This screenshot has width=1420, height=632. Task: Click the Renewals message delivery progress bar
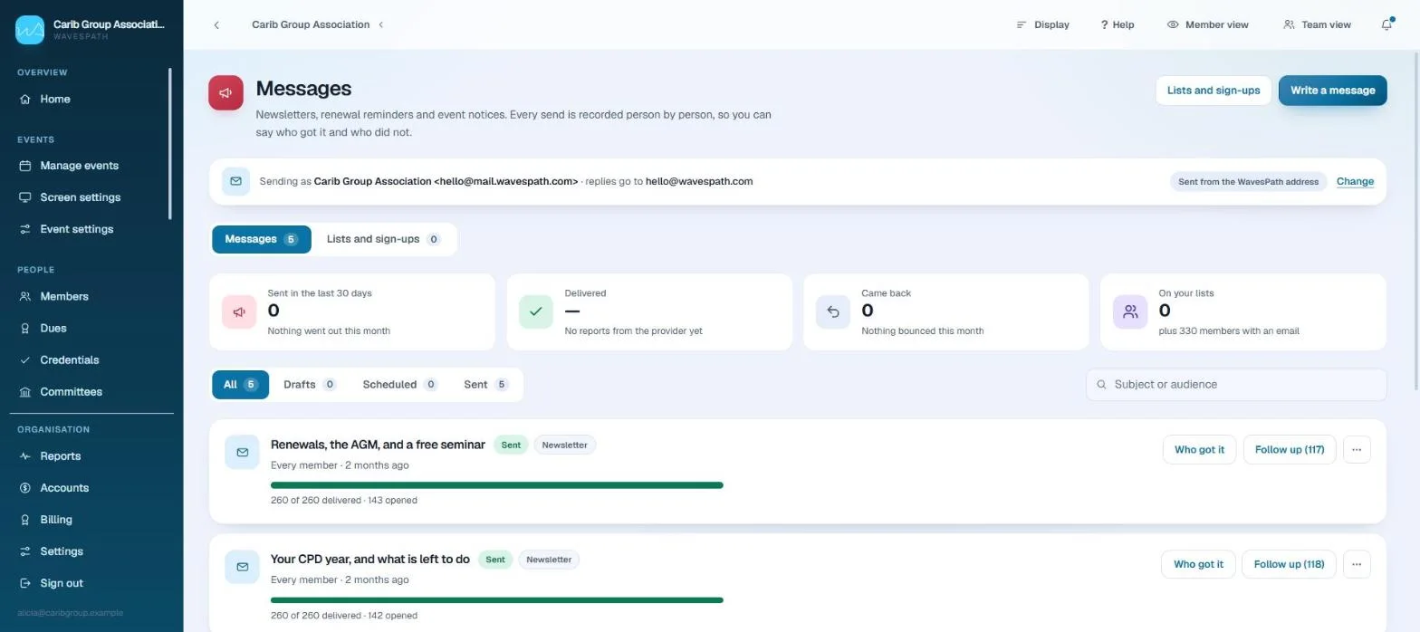tap(497, 485)
